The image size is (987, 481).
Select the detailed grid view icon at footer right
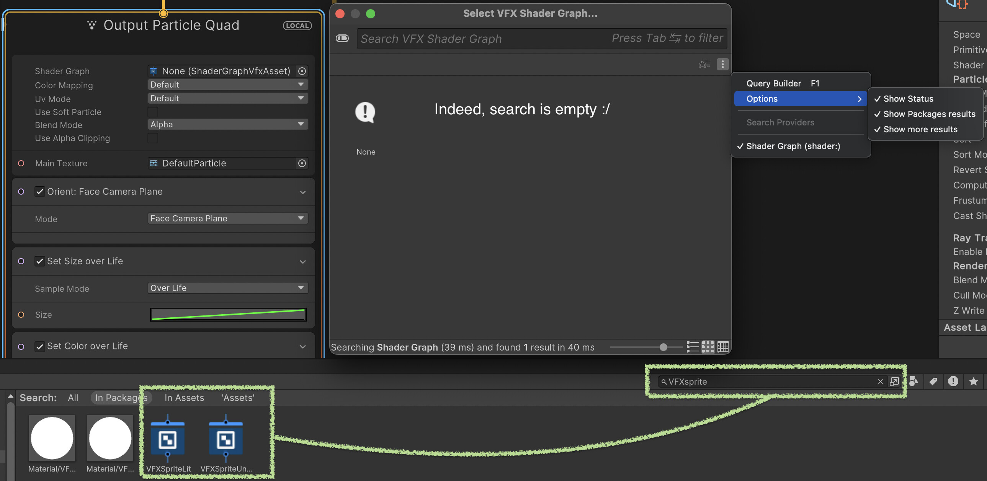click(722, 347)
